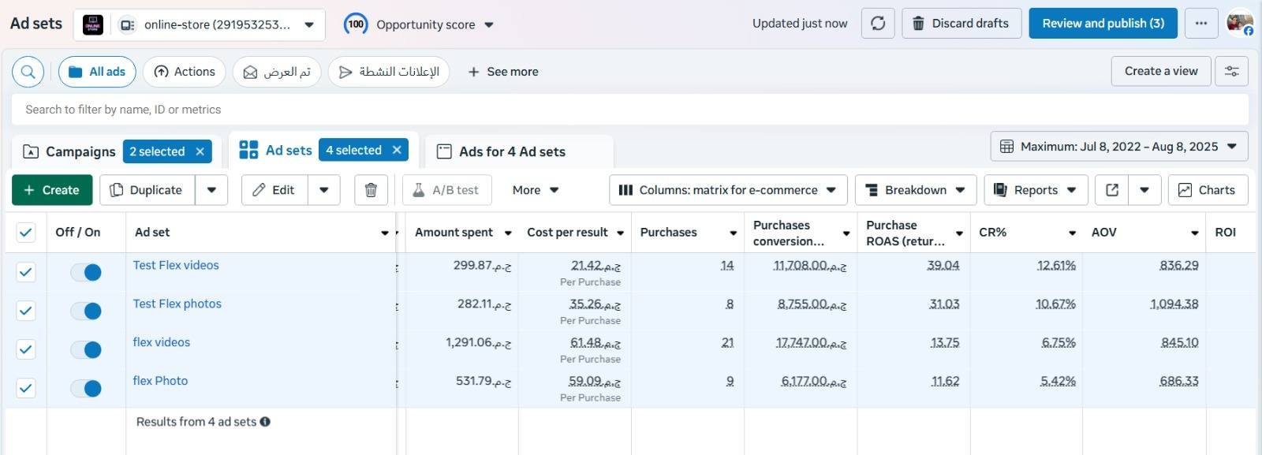Open the Test Flex photos ad set link
Viewport: 1262px width, 455px height.
tap(177, 304)
